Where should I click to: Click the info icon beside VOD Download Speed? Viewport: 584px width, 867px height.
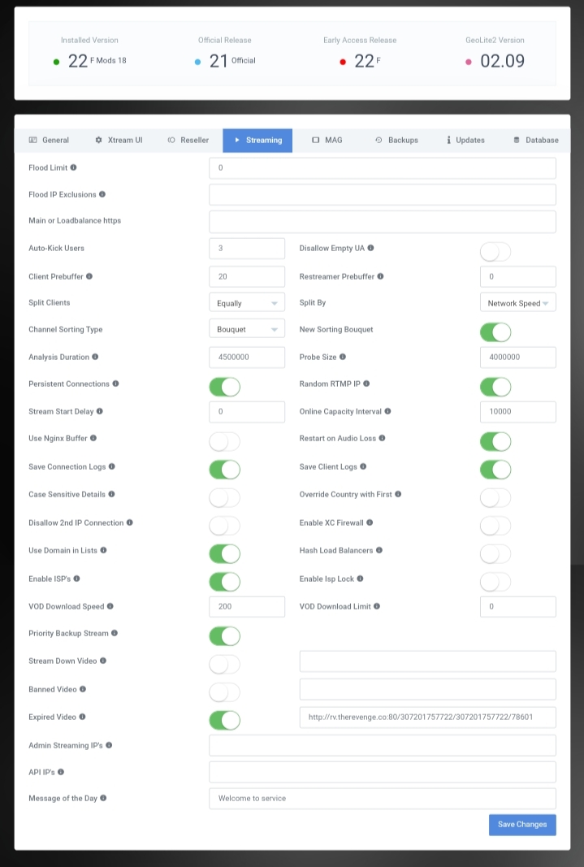point(110,606)
